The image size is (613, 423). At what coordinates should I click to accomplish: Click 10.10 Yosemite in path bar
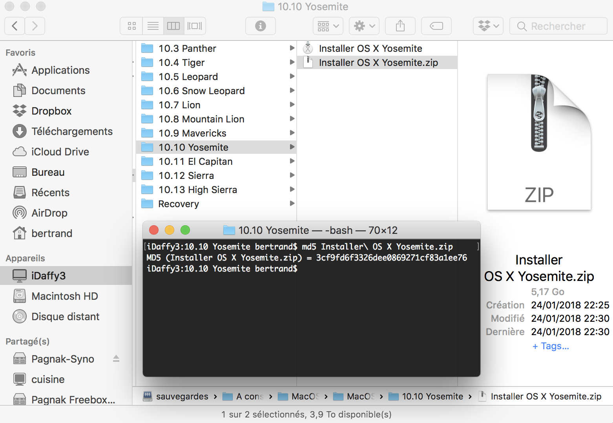tap(426, 396)
